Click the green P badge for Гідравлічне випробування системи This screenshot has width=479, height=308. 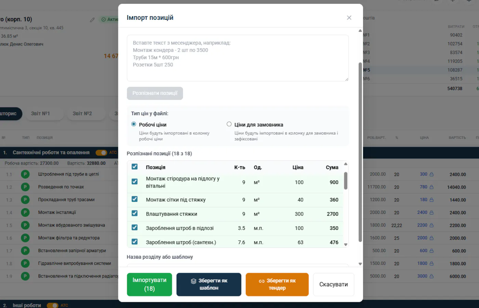pyautogui.click(x=25, y=264)
